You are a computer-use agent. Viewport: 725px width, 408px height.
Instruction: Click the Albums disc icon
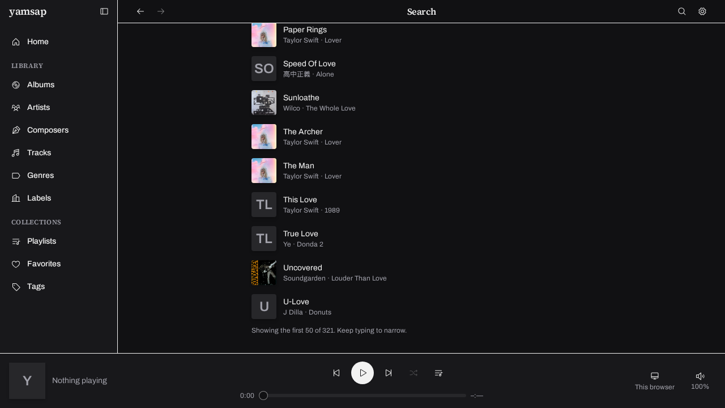click(16, 85)
